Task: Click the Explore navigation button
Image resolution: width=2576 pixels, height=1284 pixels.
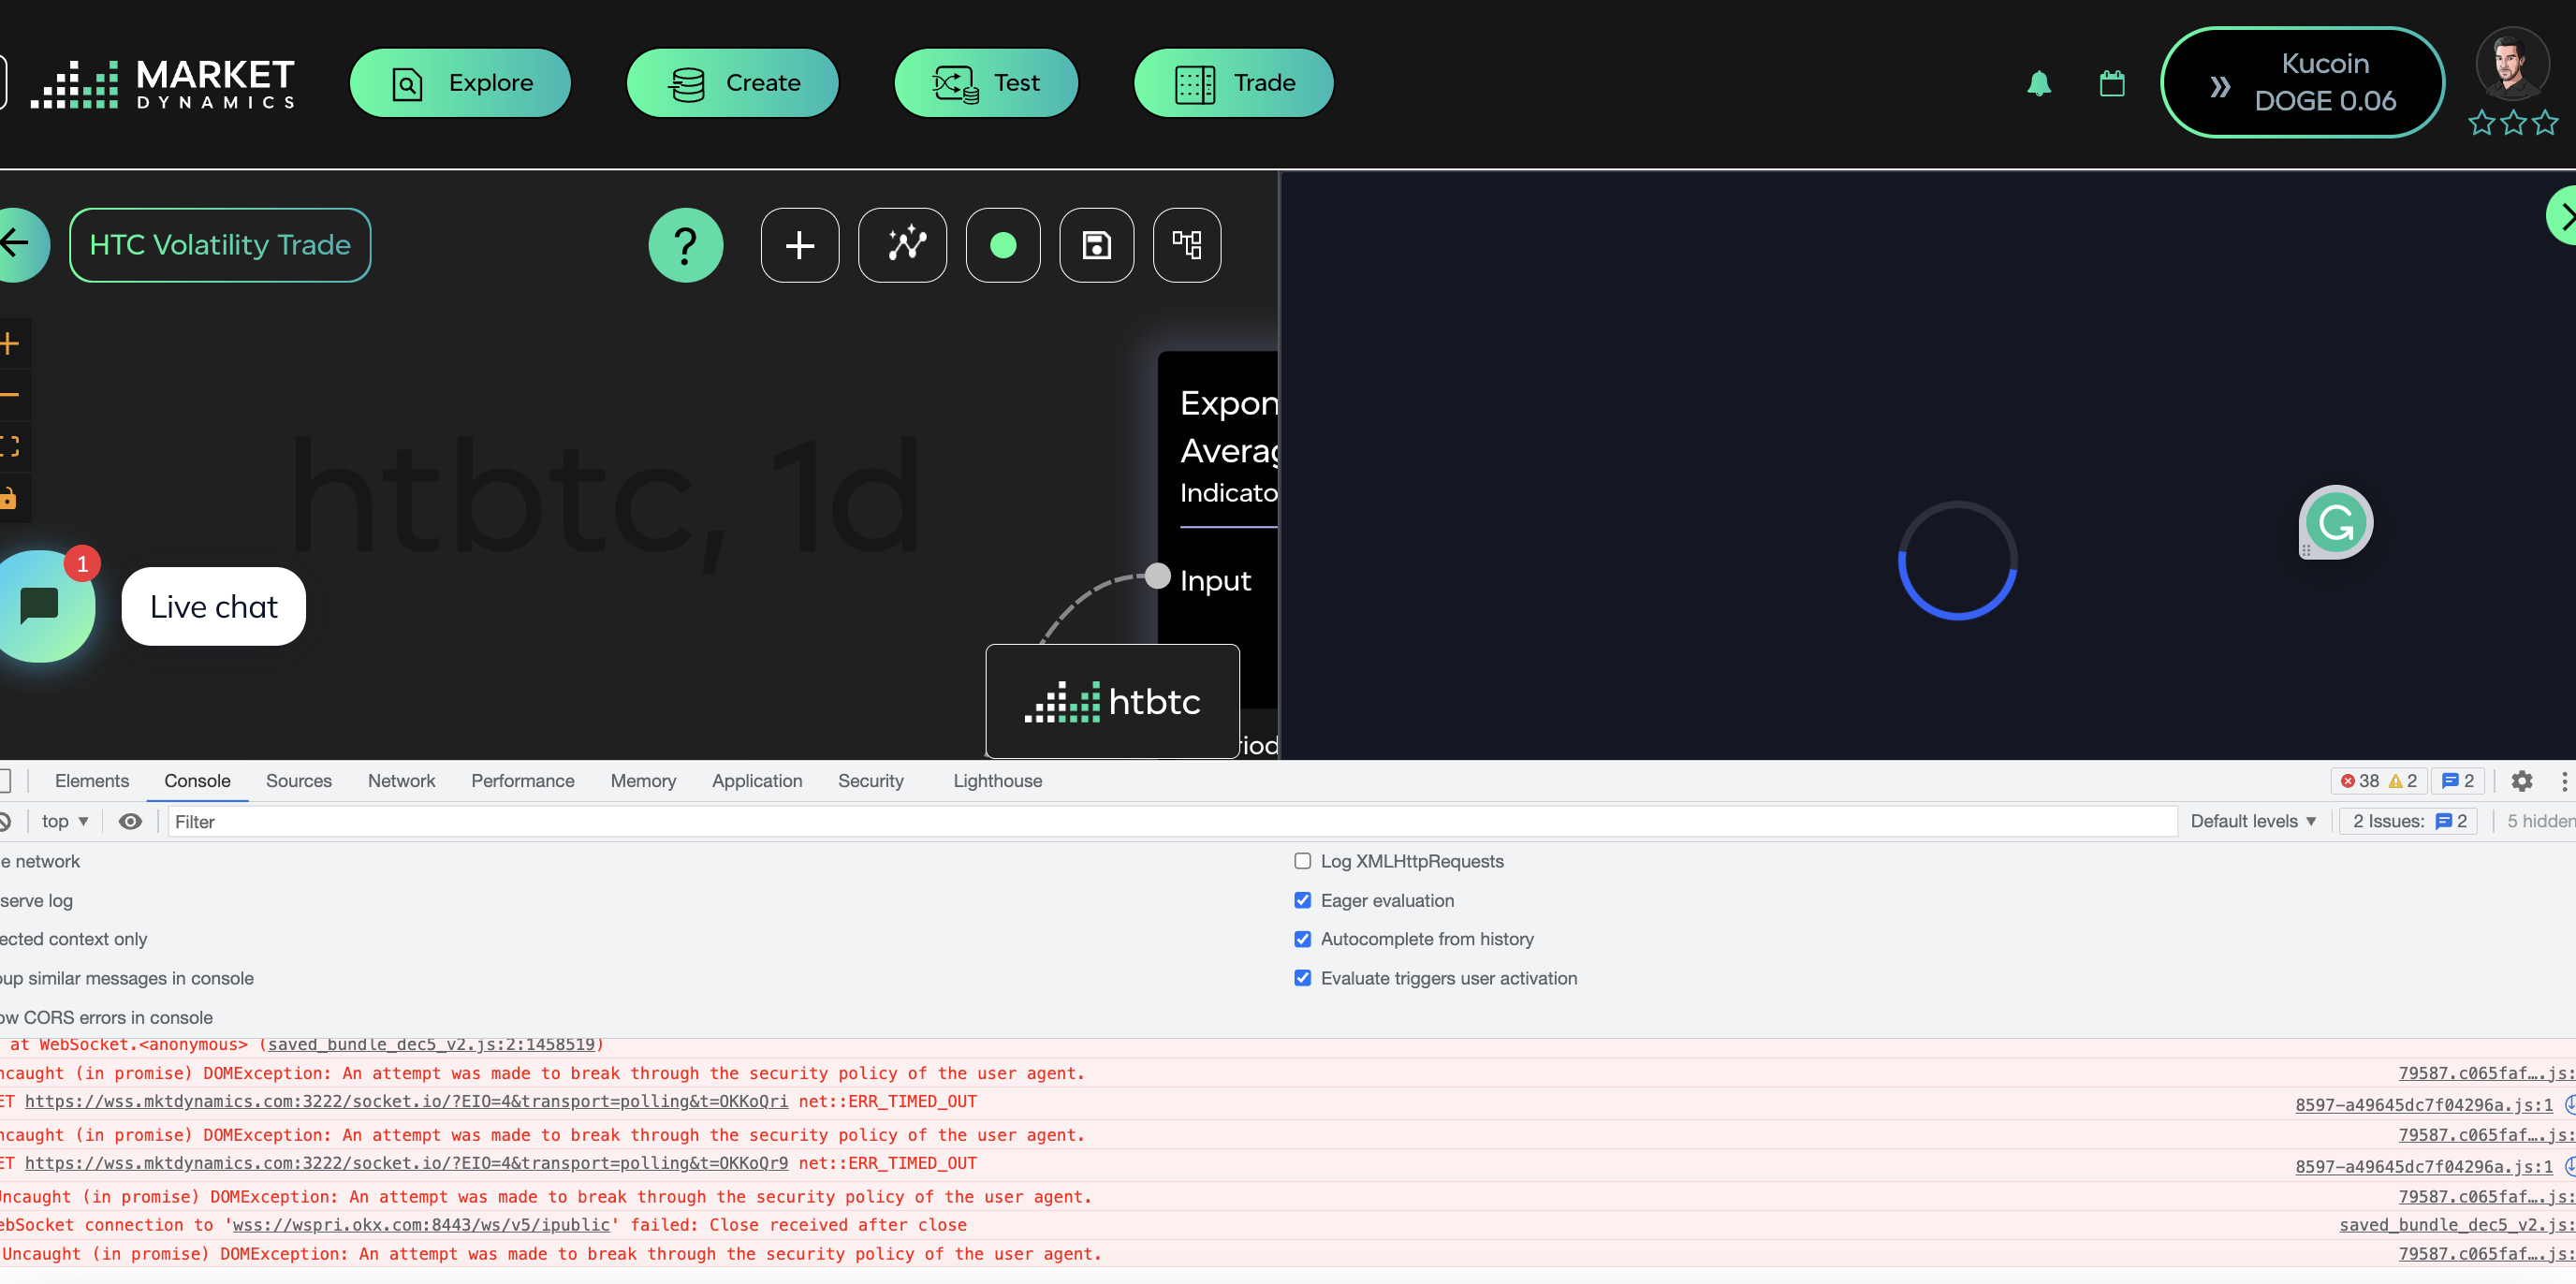Action: pos(460,83)
